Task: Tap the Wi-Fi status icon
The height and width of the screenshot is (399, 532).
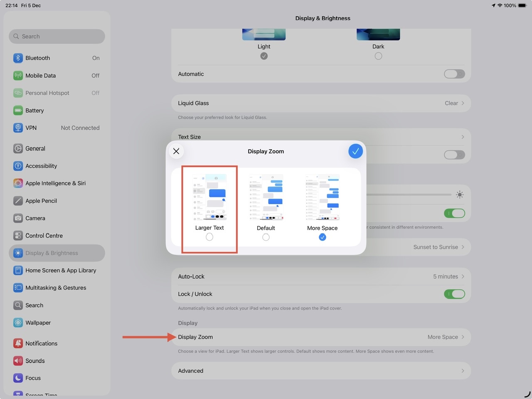Action: (500, 5)
